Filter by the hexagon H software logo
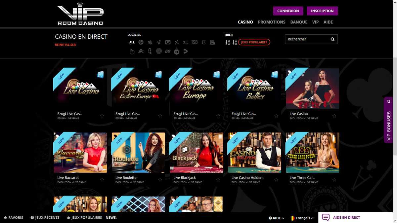Viewport: 397px width, 223px height. [177, 51]
